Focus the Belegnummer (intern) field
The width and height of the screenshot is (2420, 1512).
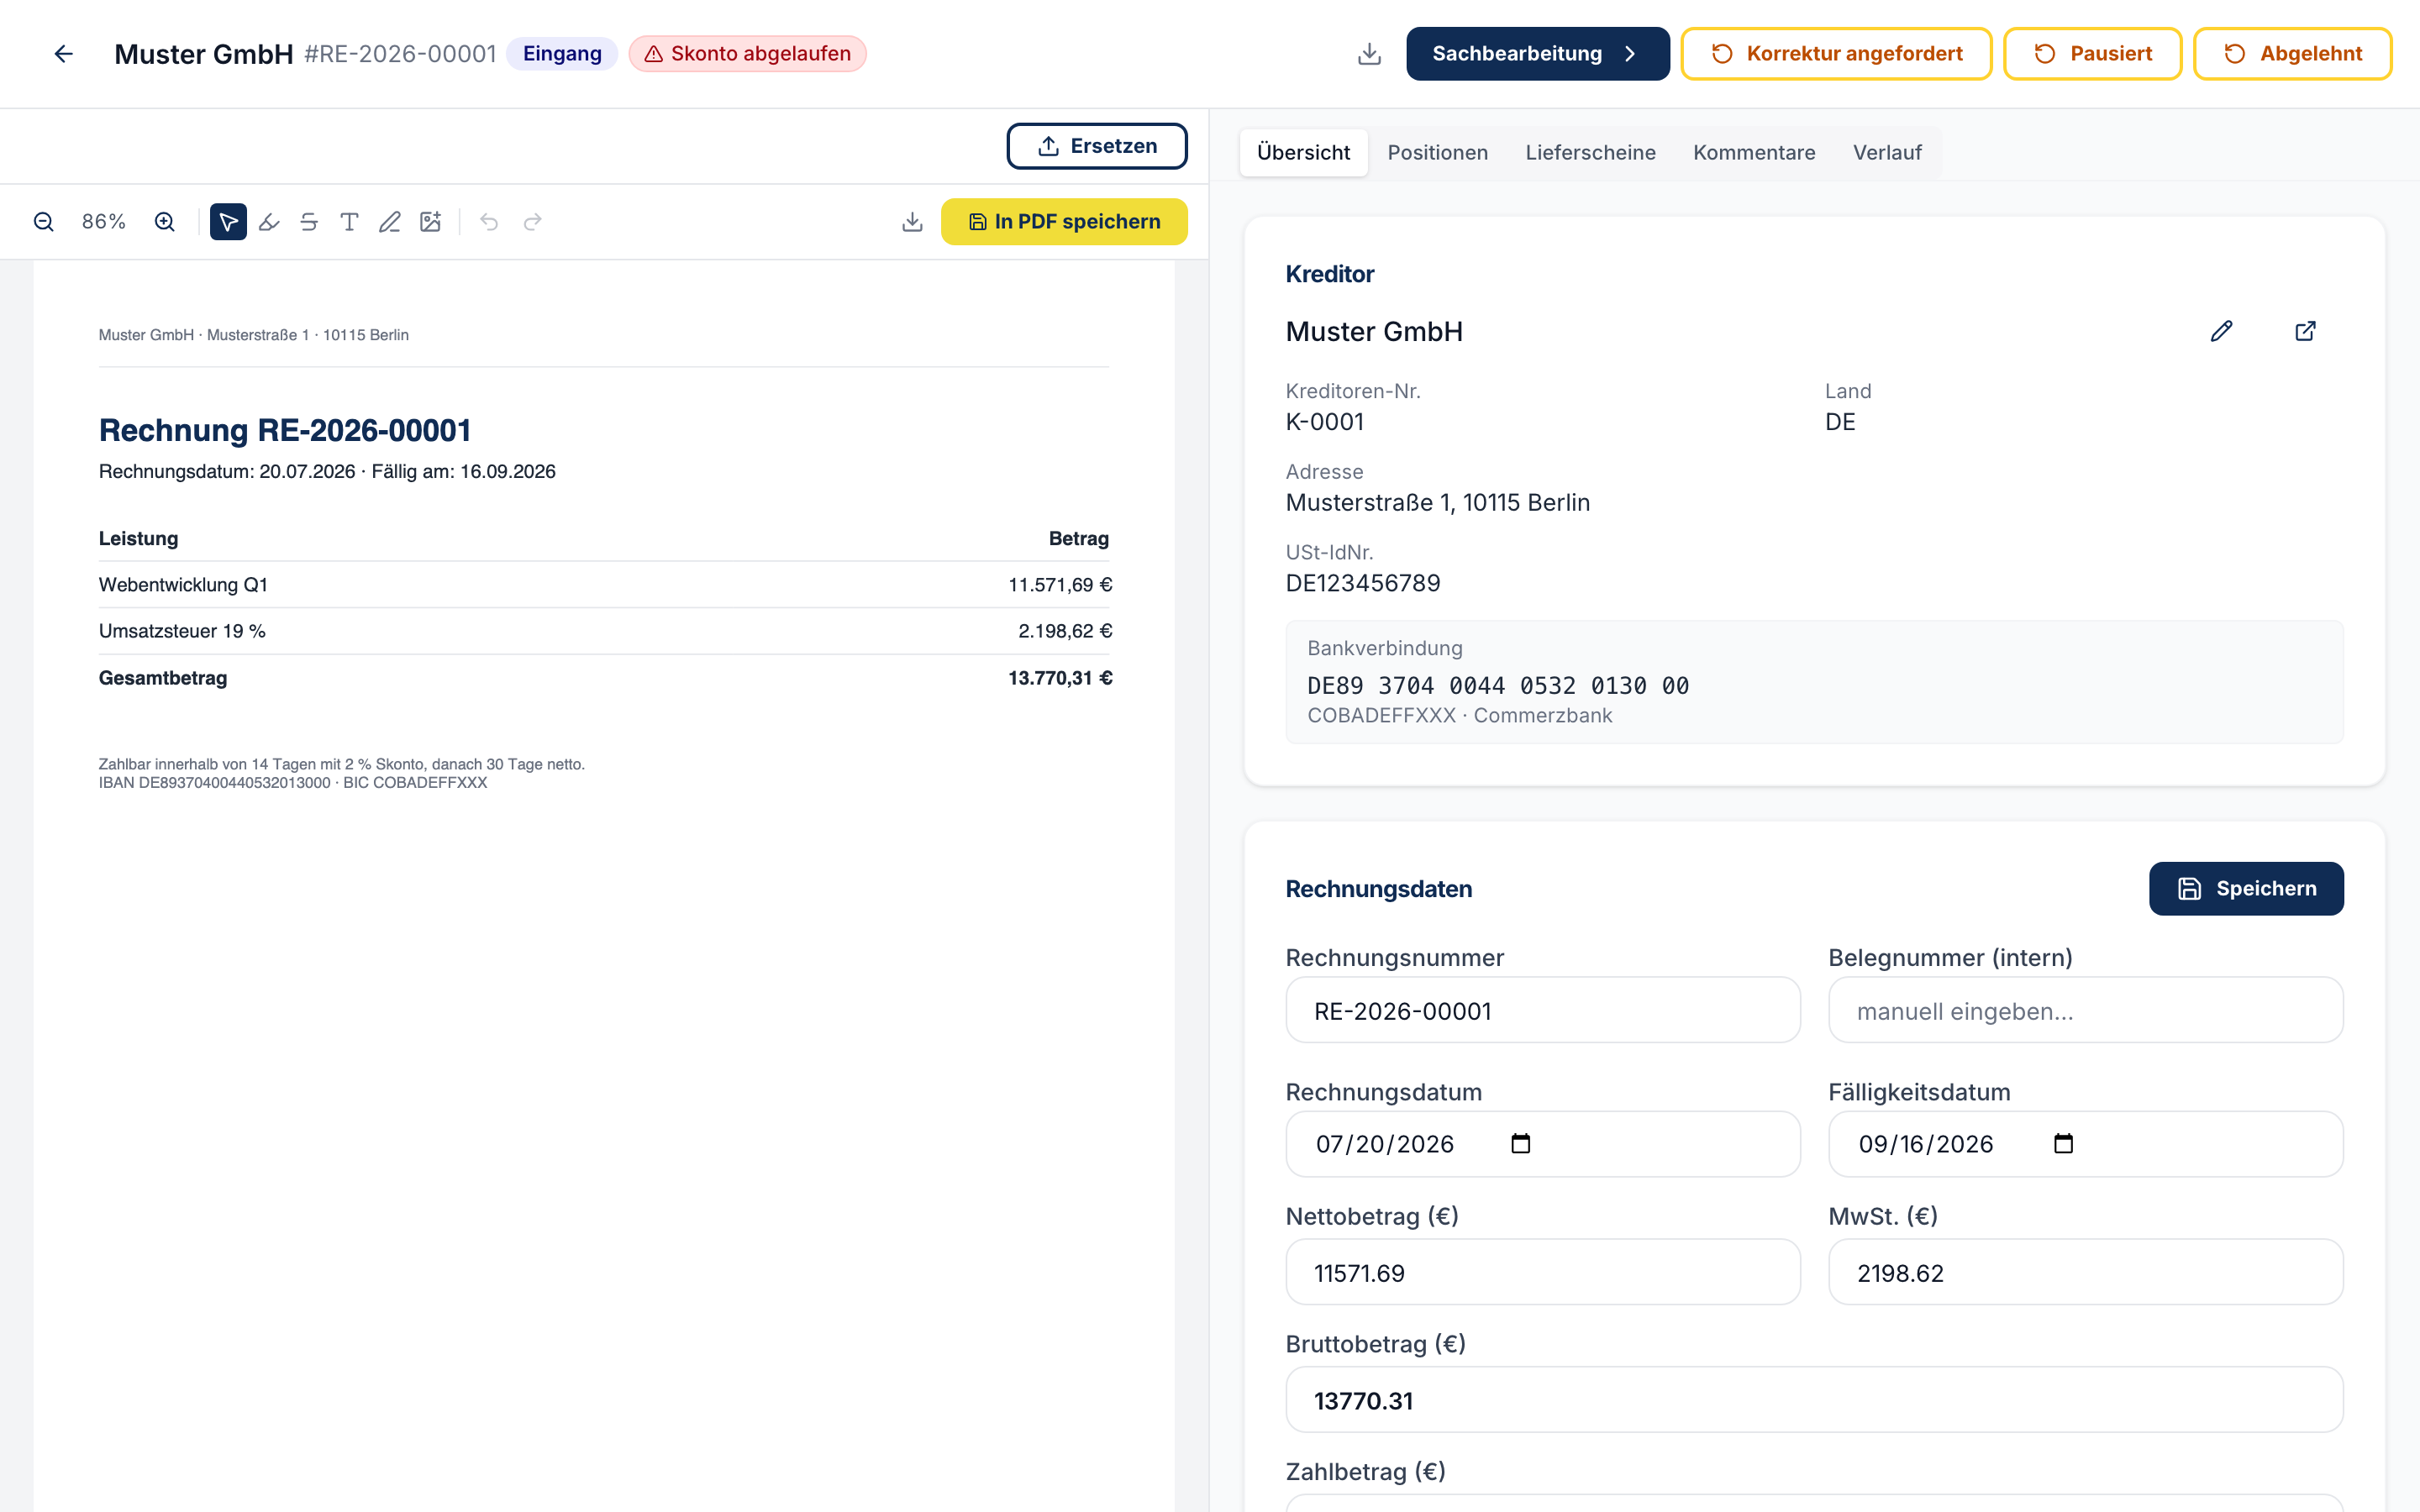tap(2085, 1010)
